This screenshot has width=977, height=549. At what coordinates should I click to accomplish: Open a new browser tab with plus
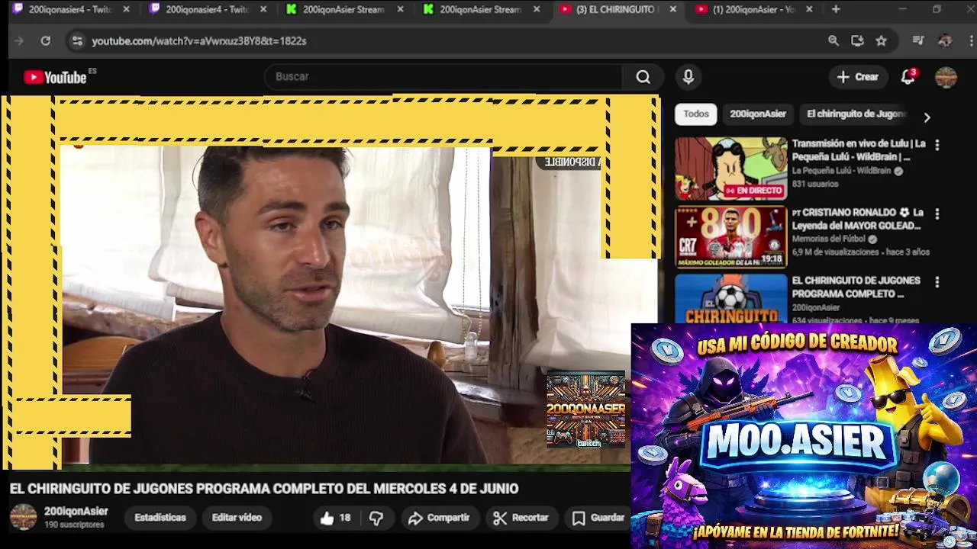pos(836,9)
